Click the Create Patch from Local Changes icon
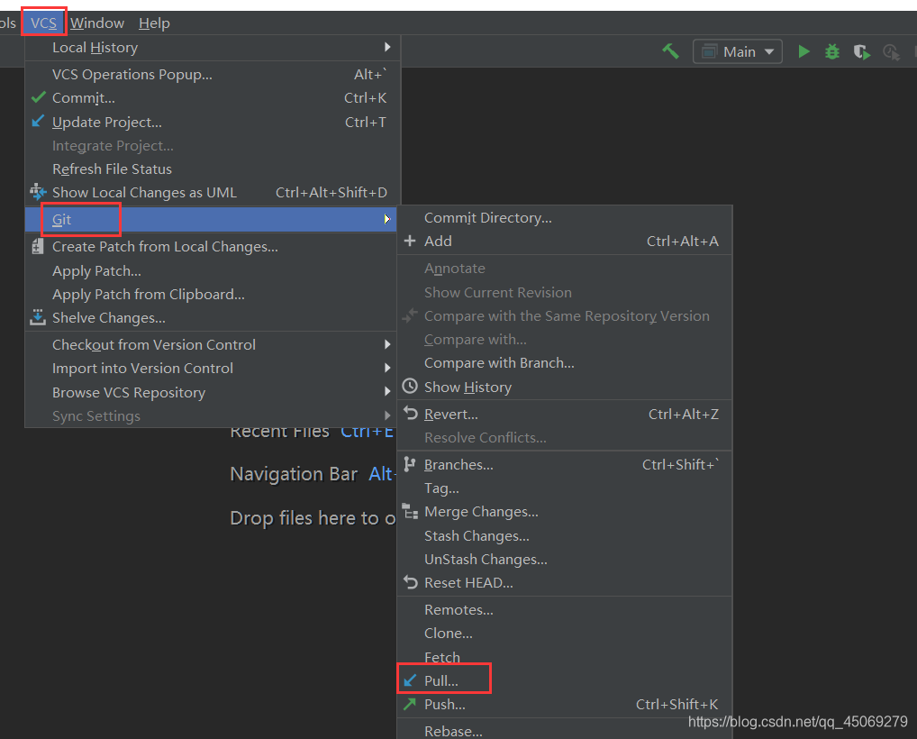Viewport: 917px width, 739px height. (x=38, y=246)
